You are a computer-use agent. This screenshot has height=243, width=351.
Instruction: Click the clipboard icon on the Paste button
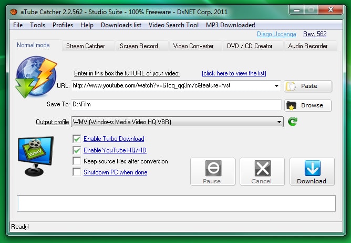coord(291,86)
